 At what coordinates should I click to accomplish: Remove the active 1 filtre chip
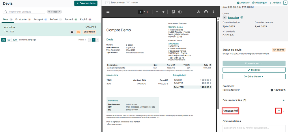(x=59, y=12)
